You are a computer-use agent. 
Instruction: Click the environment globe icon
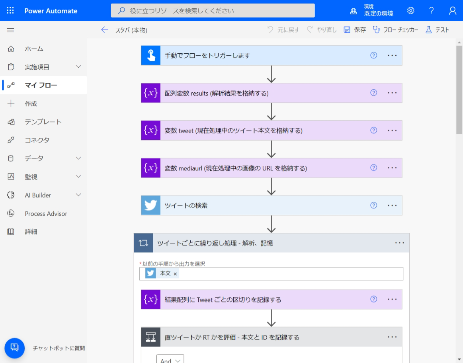click(354, 11)
